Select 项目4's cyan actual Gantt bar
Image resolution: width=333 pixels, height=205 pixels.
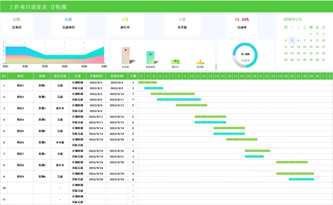click(210, 122)
